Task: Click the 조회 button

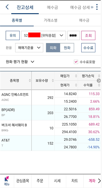Action: (88, 35)
